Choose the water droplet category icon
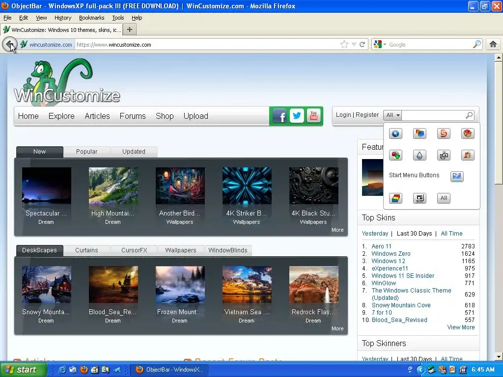The height and width of the screenshot is (377, 503). [x=419, y=155]
